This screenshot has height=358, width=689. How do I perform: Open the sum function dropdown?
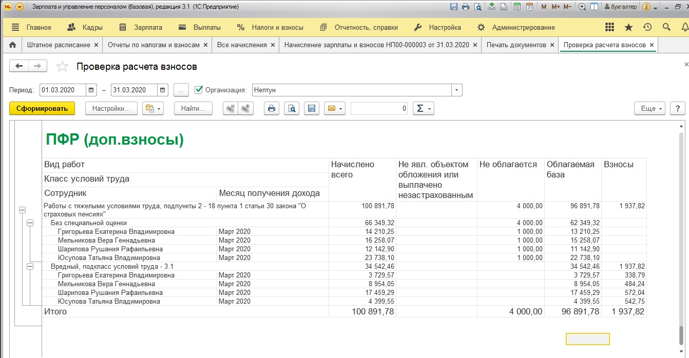tap(424, 108)
